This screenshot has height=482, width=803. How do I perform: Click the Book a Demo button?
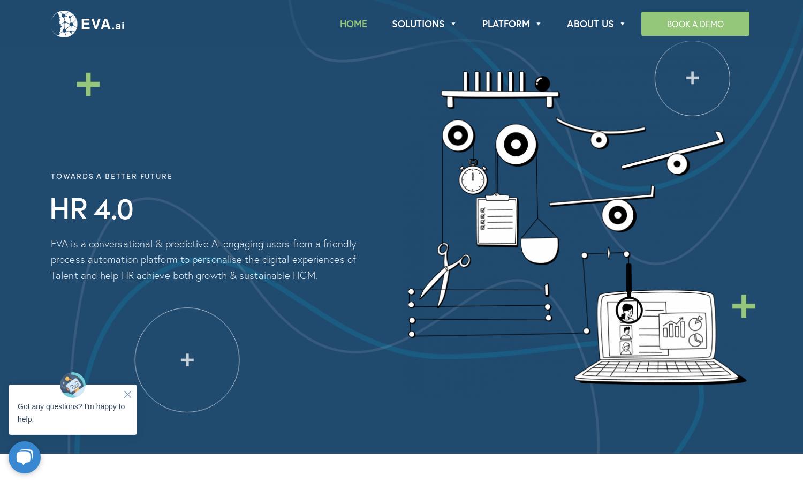[695, 24]
